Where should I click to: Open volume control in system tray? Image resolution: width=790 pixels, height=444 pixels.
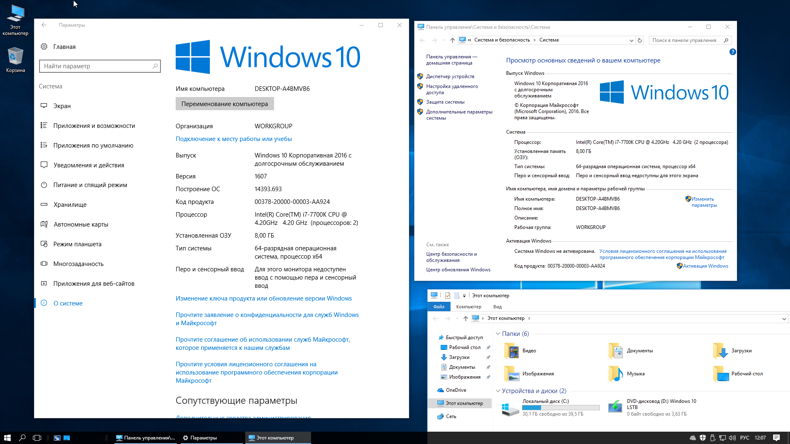coord(732,438)
